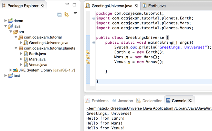This screenshot has height=131, width=212.
Task: Toggle Link with Editor arrows icon
Action: coord(66,15)
